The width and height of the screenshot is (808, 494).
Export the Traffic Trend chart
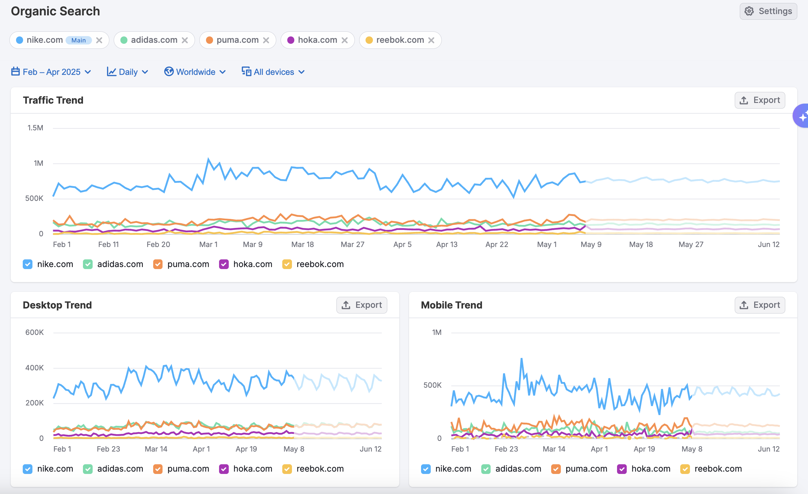pos(760,100)
